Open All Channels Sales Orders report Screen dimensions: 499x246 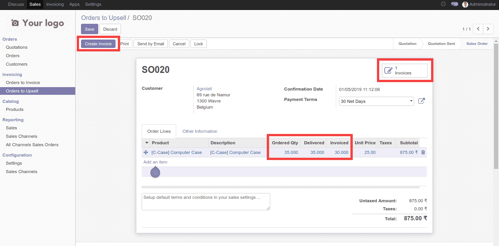coord(32,145)
